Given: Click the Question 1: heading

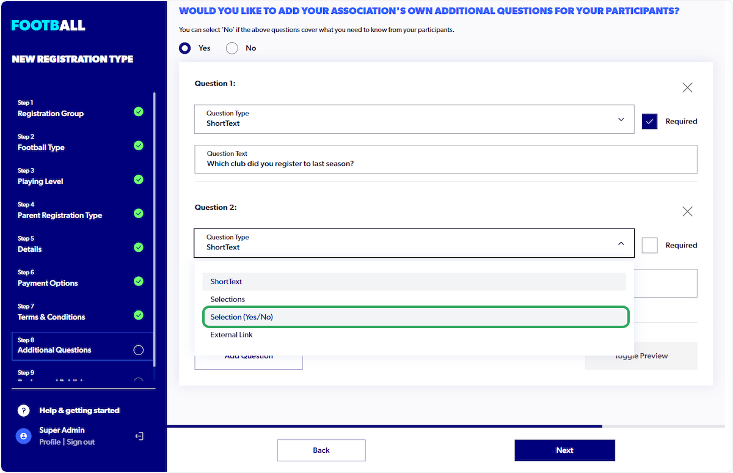Looking at the screenshot, I should click(x=215, y=84).
